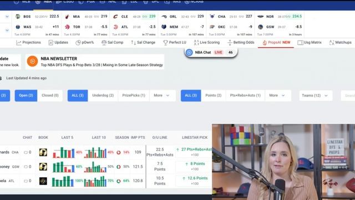Click the Last 10 bar chart in the ATL row

95,181
